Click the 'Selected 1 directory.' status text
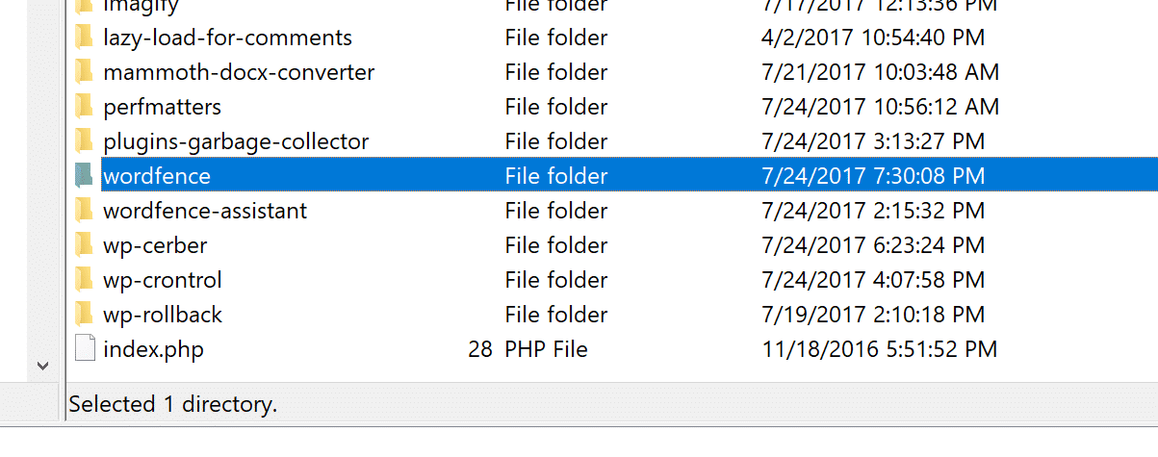The width and height of the screenshot is (1158, 457). [173, 405]
